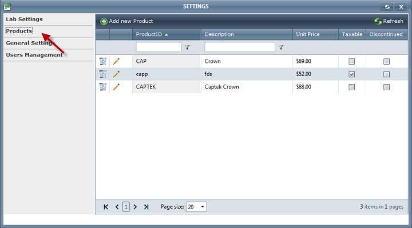Uncheck Taxable for the capp product
The image size is (412, 228).
click(351, 74)
